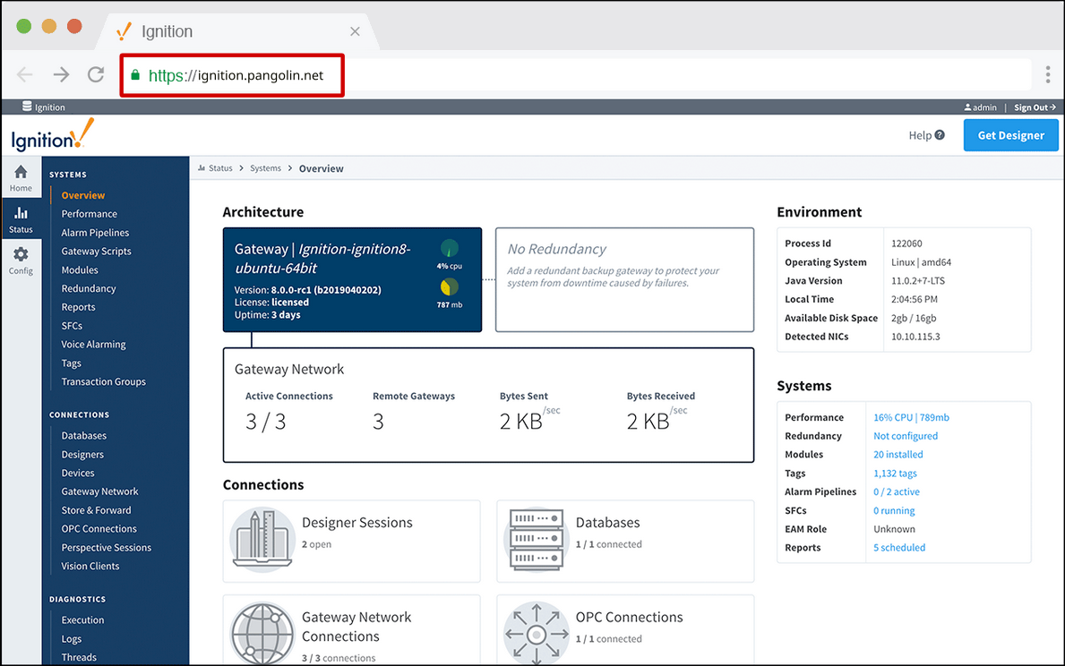Open Status section in left rail
Viewport: 1065px width, 666px height.
pos(21,220)
